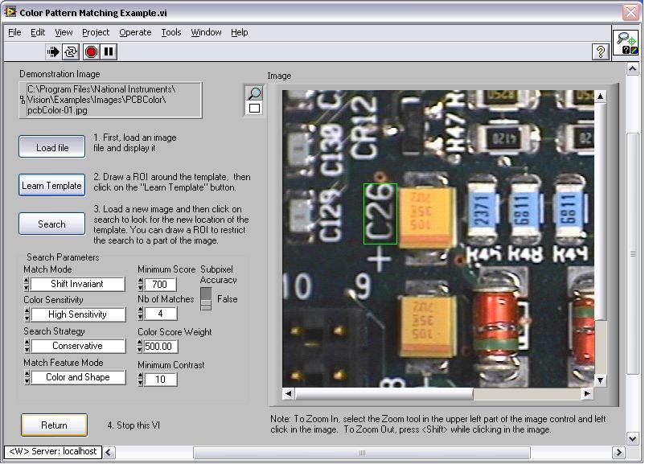Click the Minimum Score input field
This screenshot has height=464, width=645.
coord(161,285)
